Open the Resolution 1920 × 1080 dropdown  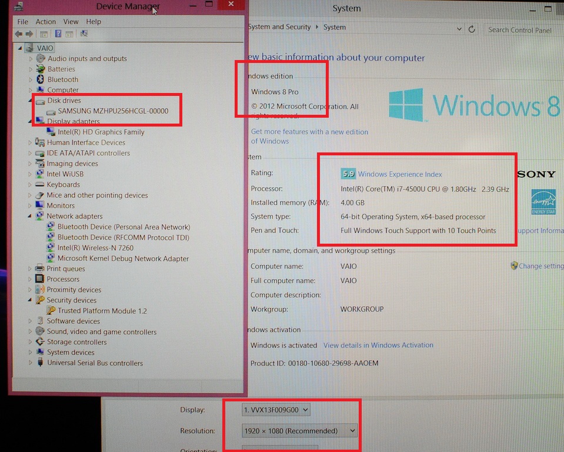click(x=299, y=430)
